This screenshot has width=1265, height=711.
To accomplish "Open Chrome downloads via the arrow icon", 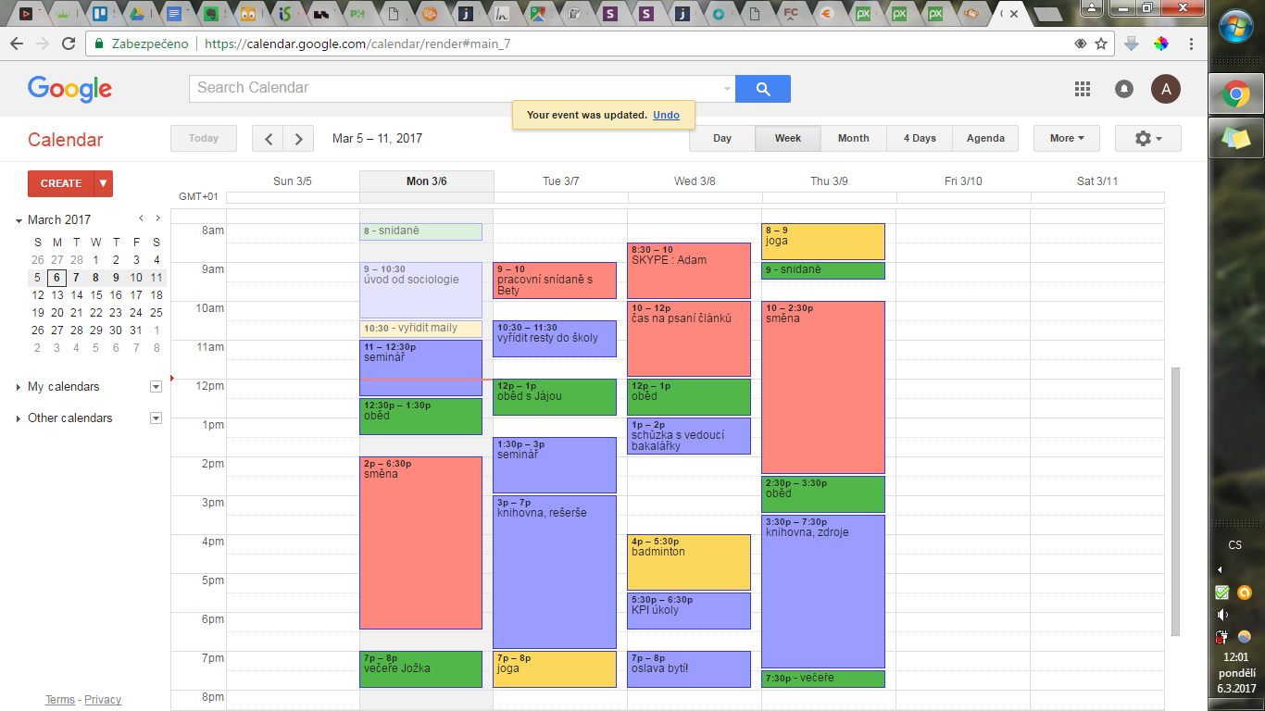I will click(1132, 43).
